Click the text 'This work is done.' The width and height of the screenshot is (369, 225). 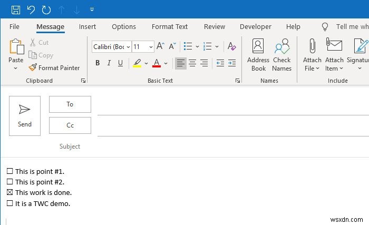coord(43,193)
